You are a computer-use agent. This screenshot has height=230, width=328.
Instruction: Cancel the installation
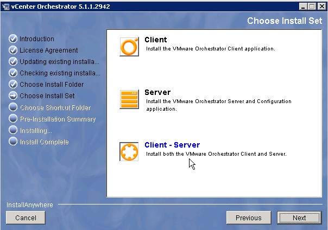point(26,218)
